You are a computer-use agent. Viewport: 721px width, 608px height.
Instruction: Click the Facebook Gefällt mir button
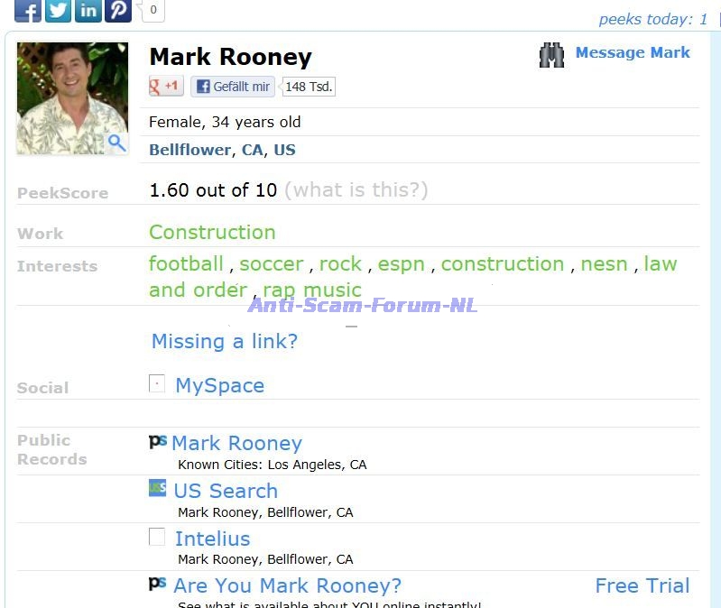233,87
